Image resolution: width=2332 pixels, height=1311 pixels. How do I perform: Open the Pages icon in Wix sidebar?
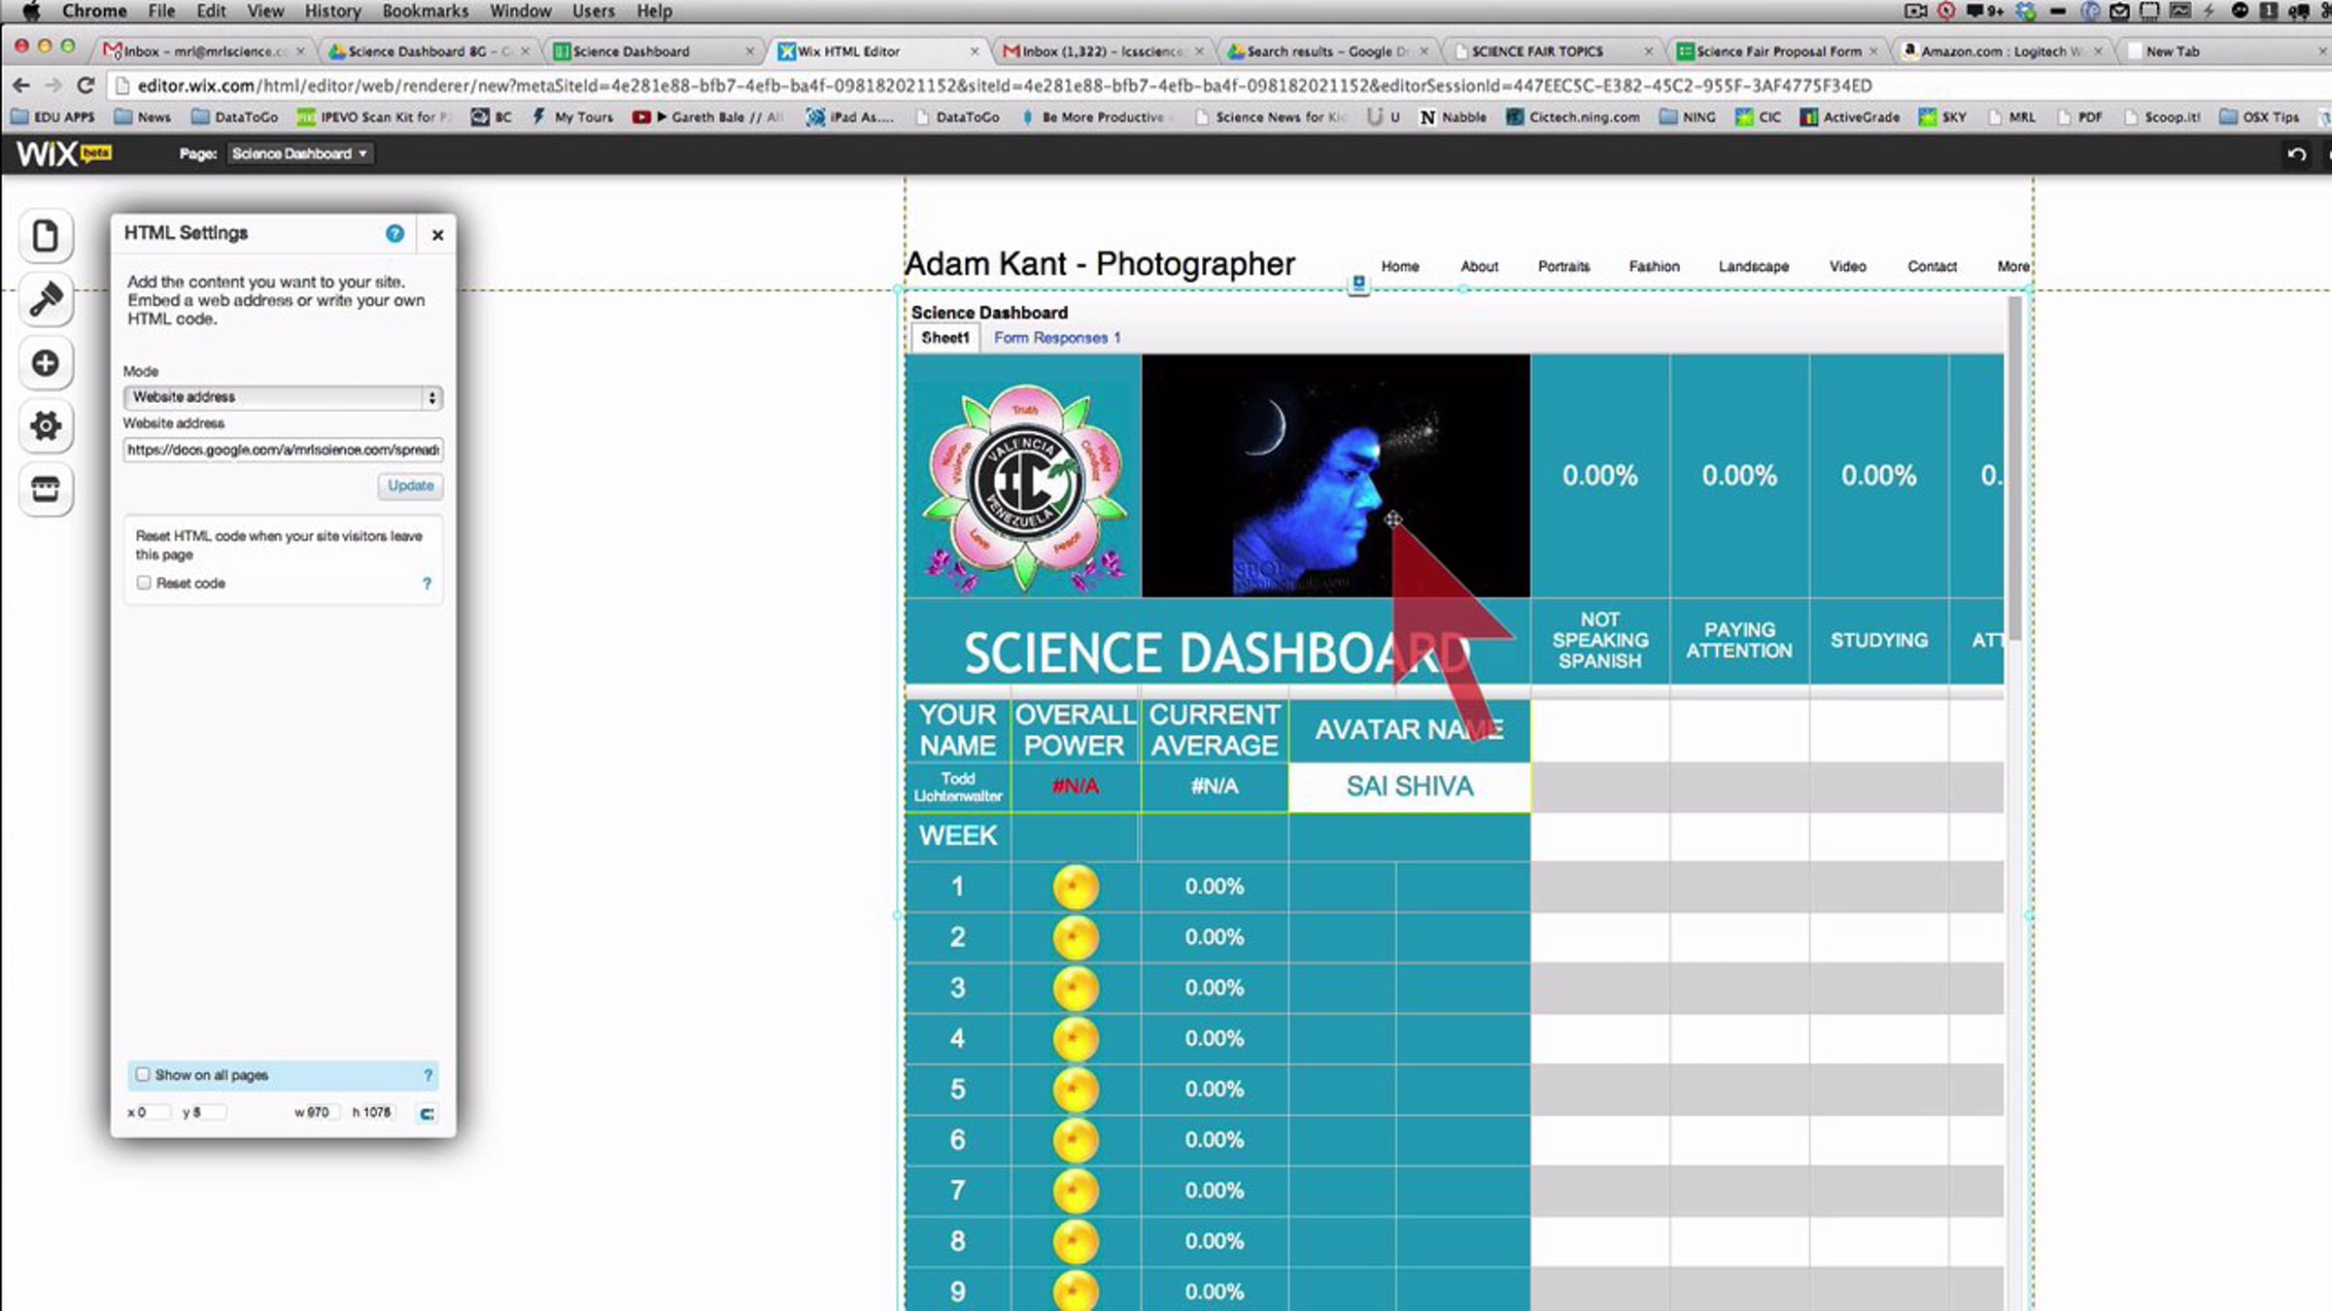point(46,236)
